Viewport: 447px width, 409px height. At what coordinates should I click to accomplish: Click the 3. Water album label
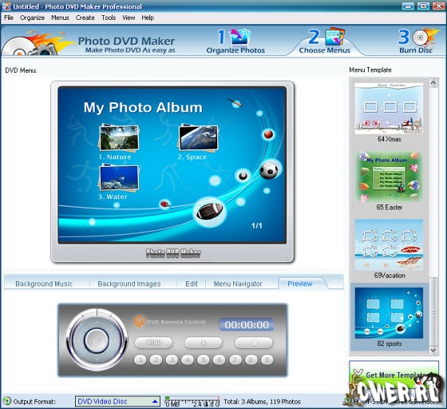(113, 197)
